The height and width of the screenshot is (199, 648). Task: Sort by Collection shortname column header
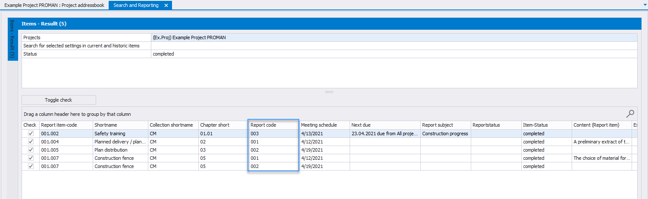[173, 125]
